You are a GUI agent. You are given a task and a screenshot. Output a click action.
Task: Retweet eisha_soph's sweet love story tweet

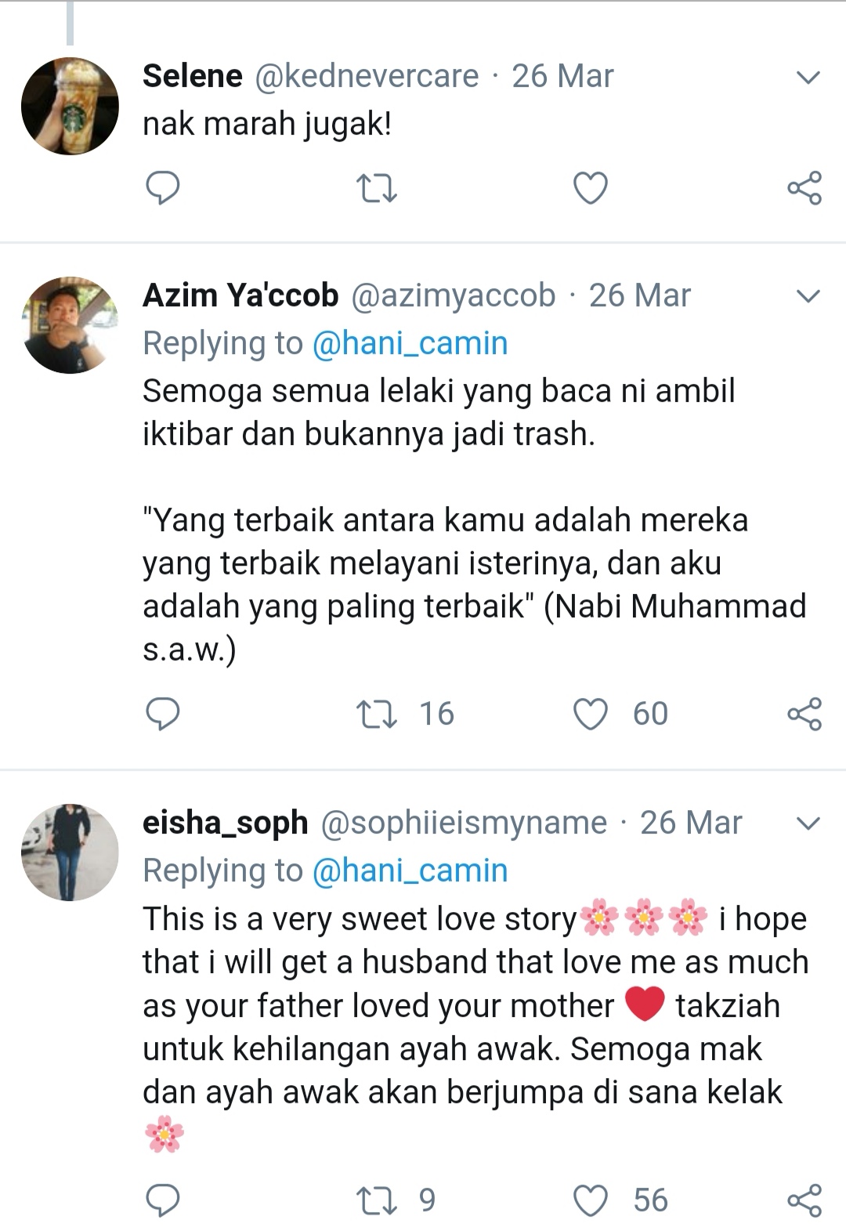tap(377, 1200)
